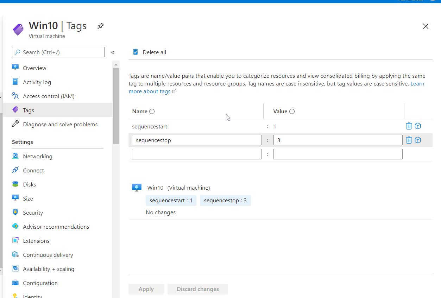
Task: Close the Win10 Tags blade
Action: point(426,26)
